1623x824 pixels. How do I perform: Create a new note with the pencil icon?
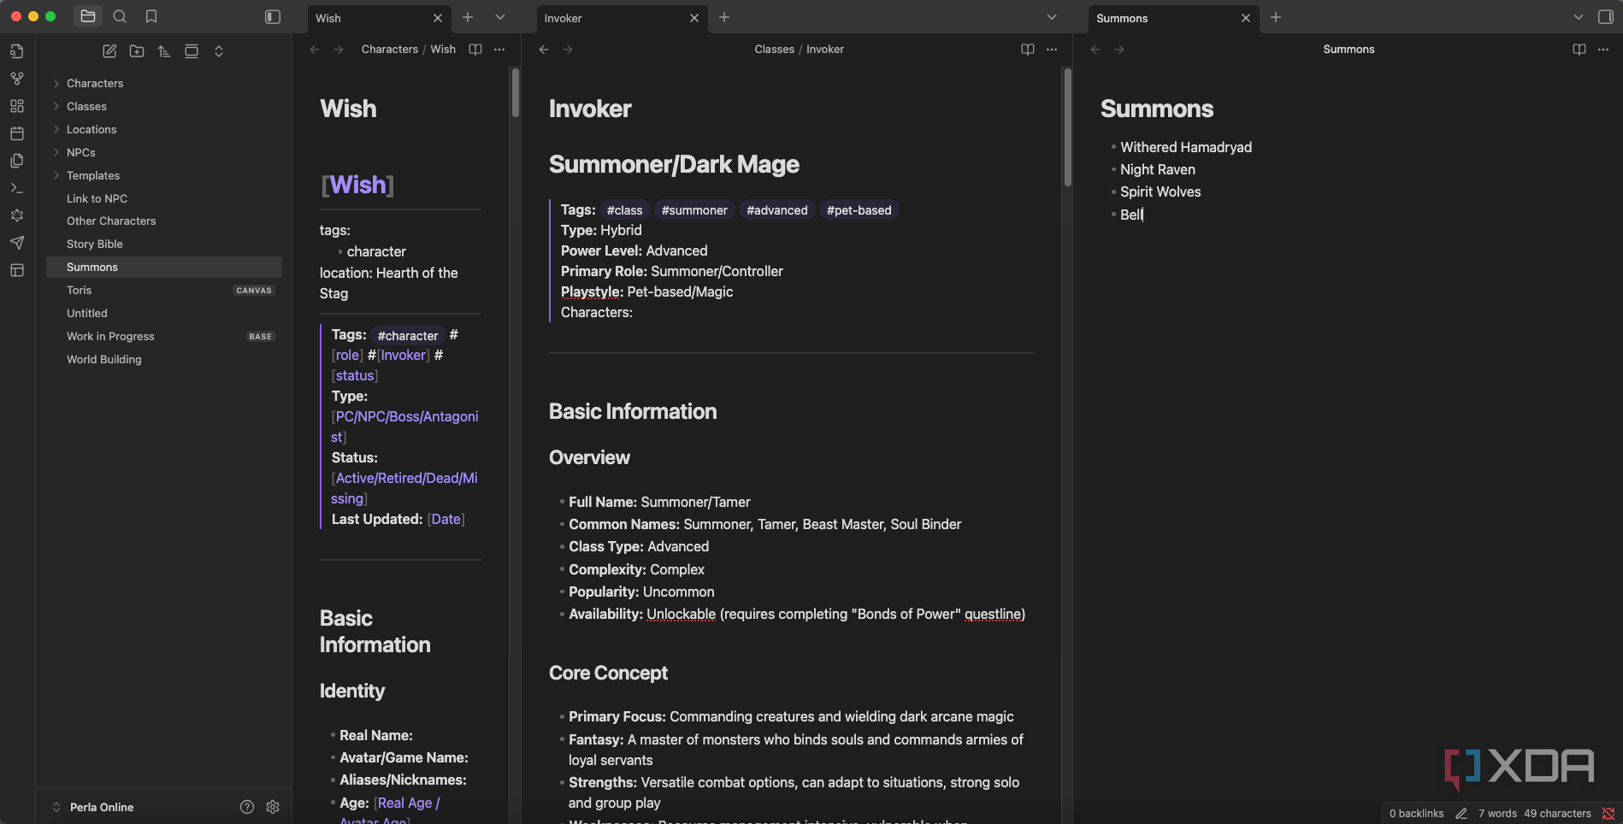click(109, 51)
